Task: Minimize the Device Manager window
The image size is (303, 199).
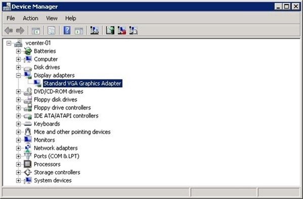Action: [x=278, y=7]
